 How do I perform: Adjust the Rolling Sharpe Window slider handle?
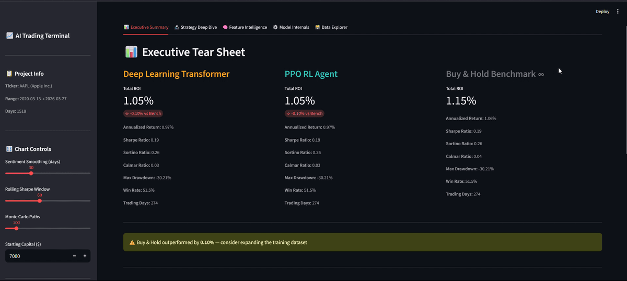[x=40, y=200]
